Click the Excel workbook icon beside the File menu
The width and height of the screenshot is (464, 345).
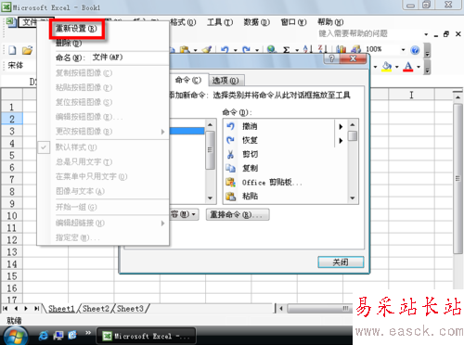point(11,22)
